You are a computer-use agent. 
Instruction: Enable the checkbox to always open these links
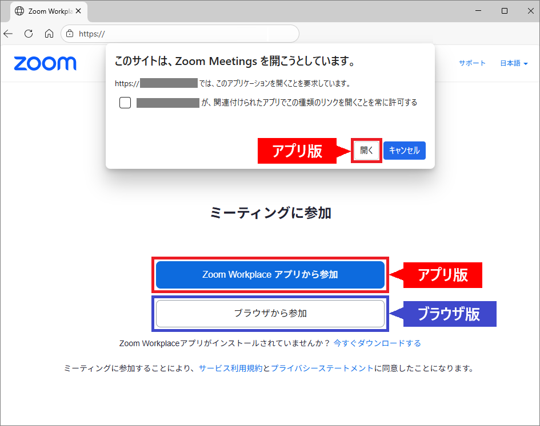click(x=125, y=103)
